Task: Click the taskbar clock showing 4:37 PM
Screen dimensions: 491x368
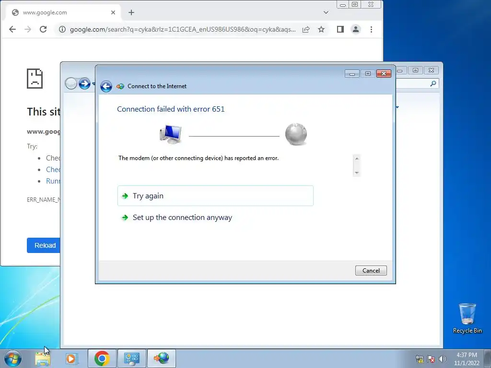Action: (467, 359)
